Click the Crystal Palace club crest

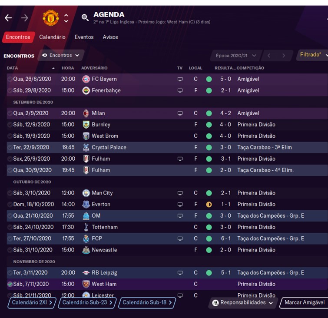(86, 148)
